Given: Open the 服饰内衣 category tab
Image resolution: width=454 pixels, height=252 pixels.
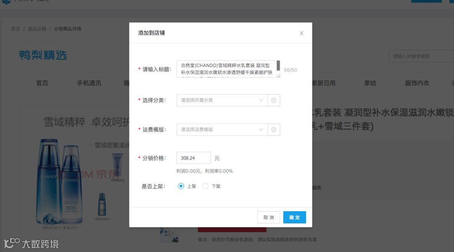Looking at the screenshot, I should [417, 83].
